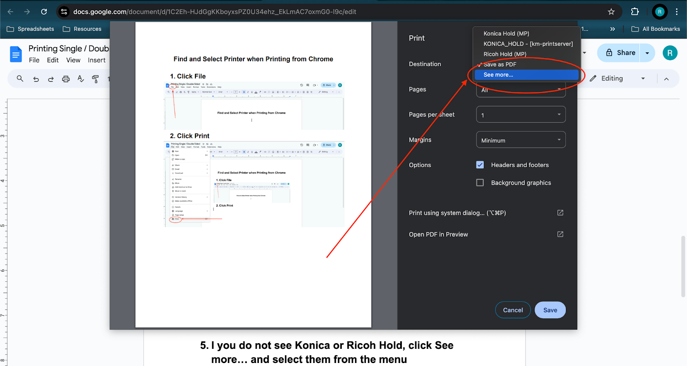This screenshot has width=687, height=366.
Task: Choose See more… in destination list
Action: (526, 75)
